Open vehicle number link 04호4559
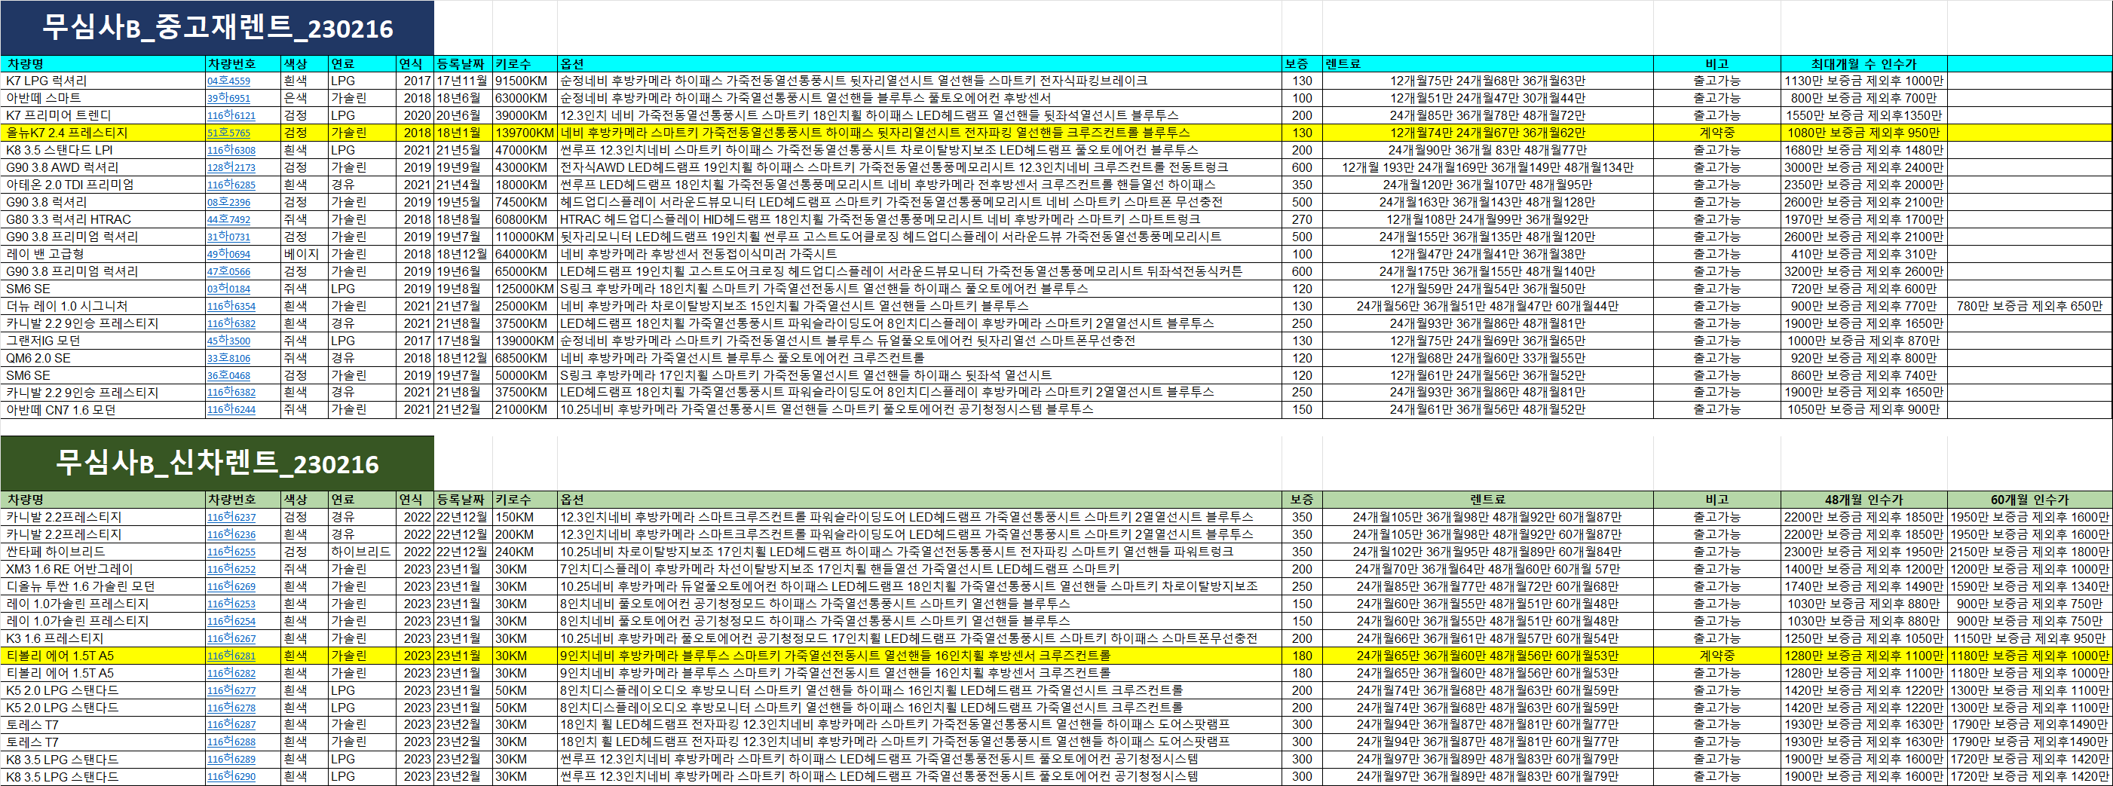Screen dimensions: 2113x786 pyautogui.click(x=229, y=81)
